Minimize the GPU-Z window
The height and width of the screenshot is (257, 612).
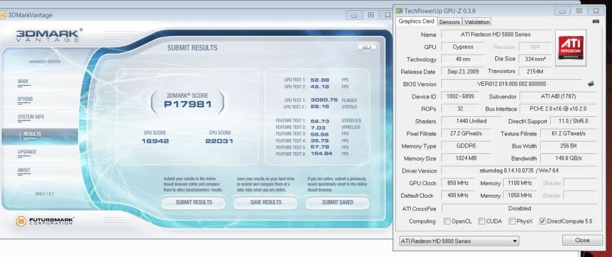562,11
